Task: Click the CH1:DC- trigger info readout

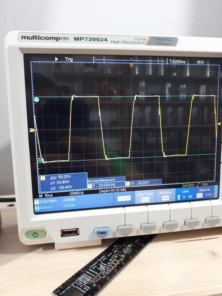Action: tap(189, 186)
